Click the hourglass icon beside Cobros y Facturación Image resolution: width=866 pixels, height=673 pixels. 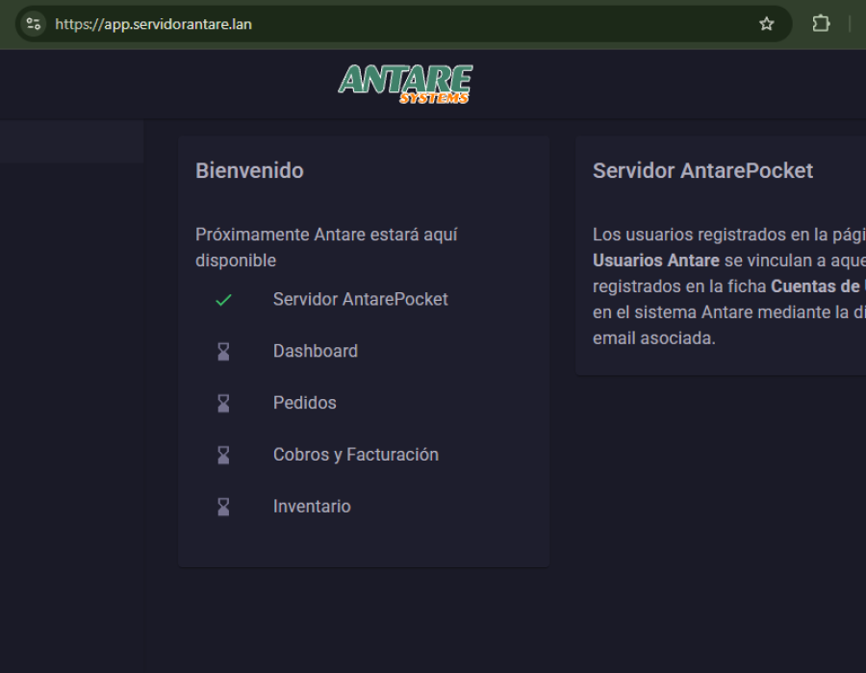(223, 455)
